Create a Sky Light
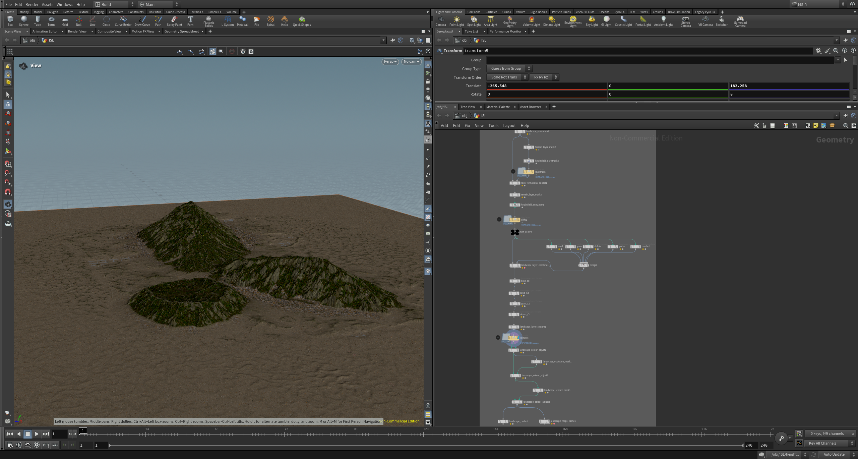This screenshot has width=858, height=459. 592,21
